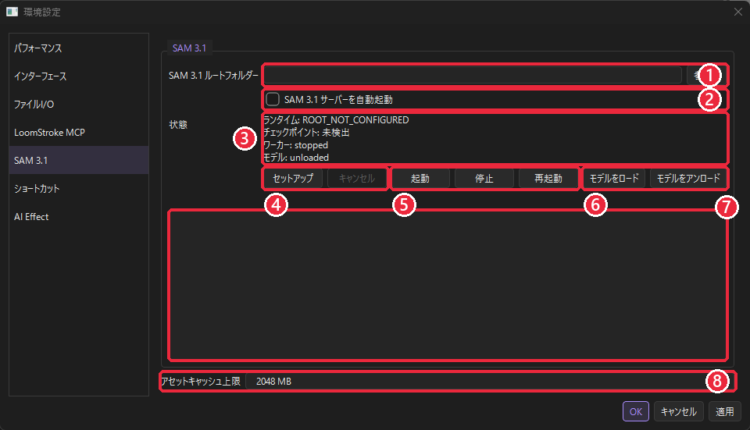Open the AI Effect settings category
Screen dimensions: 750x430
(x=79, y=217)
